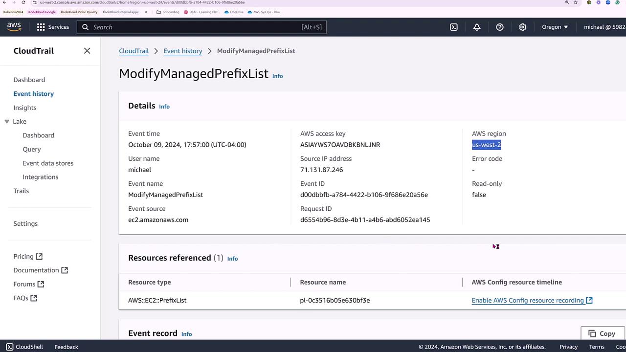Open Event history in the sidebar

click(34, 94)
